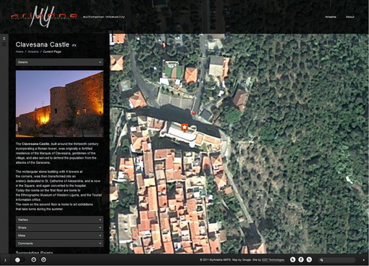Click the magnifier icon in search box
The image size is (369, 266).
tap(321, 260)
